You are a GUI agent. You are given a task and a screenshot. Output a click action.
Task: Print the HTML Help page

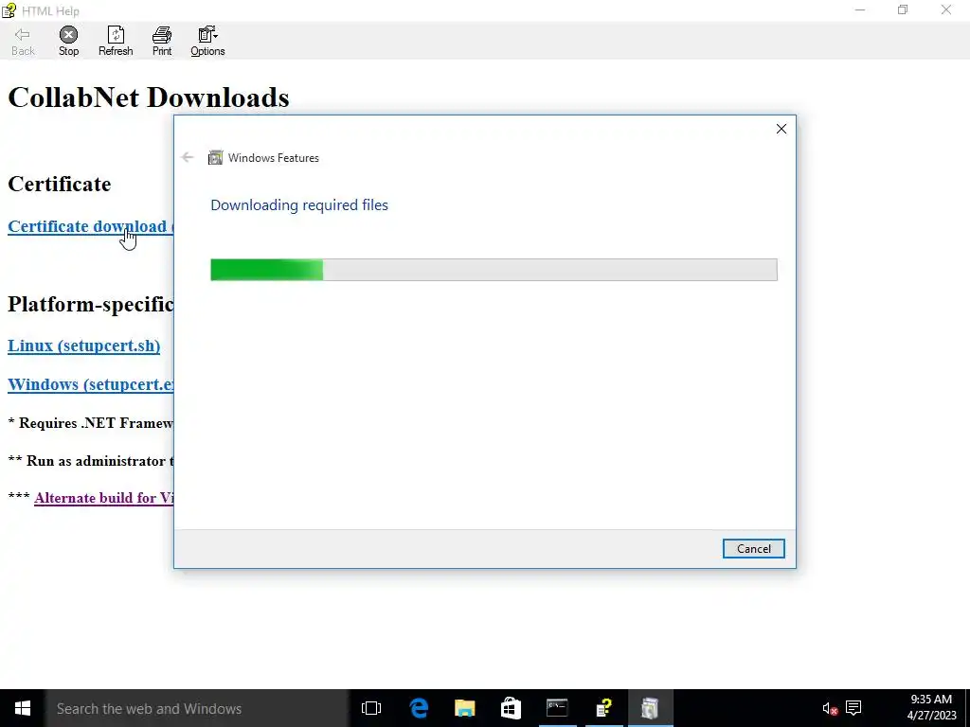[162, 42]
